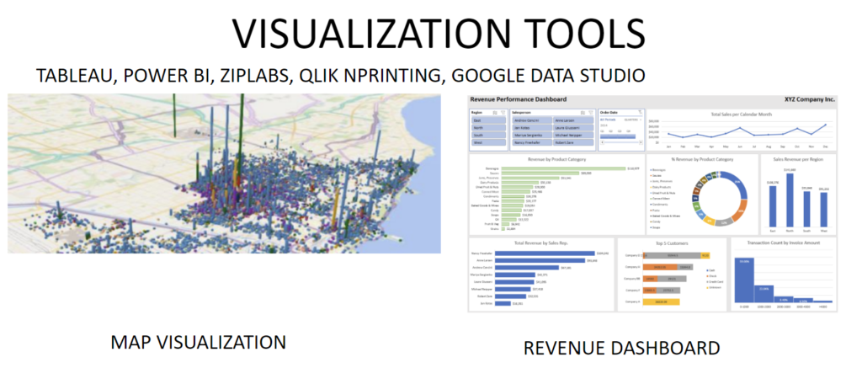Filter by salesperson Andrew Cencini

pos(532,120)
